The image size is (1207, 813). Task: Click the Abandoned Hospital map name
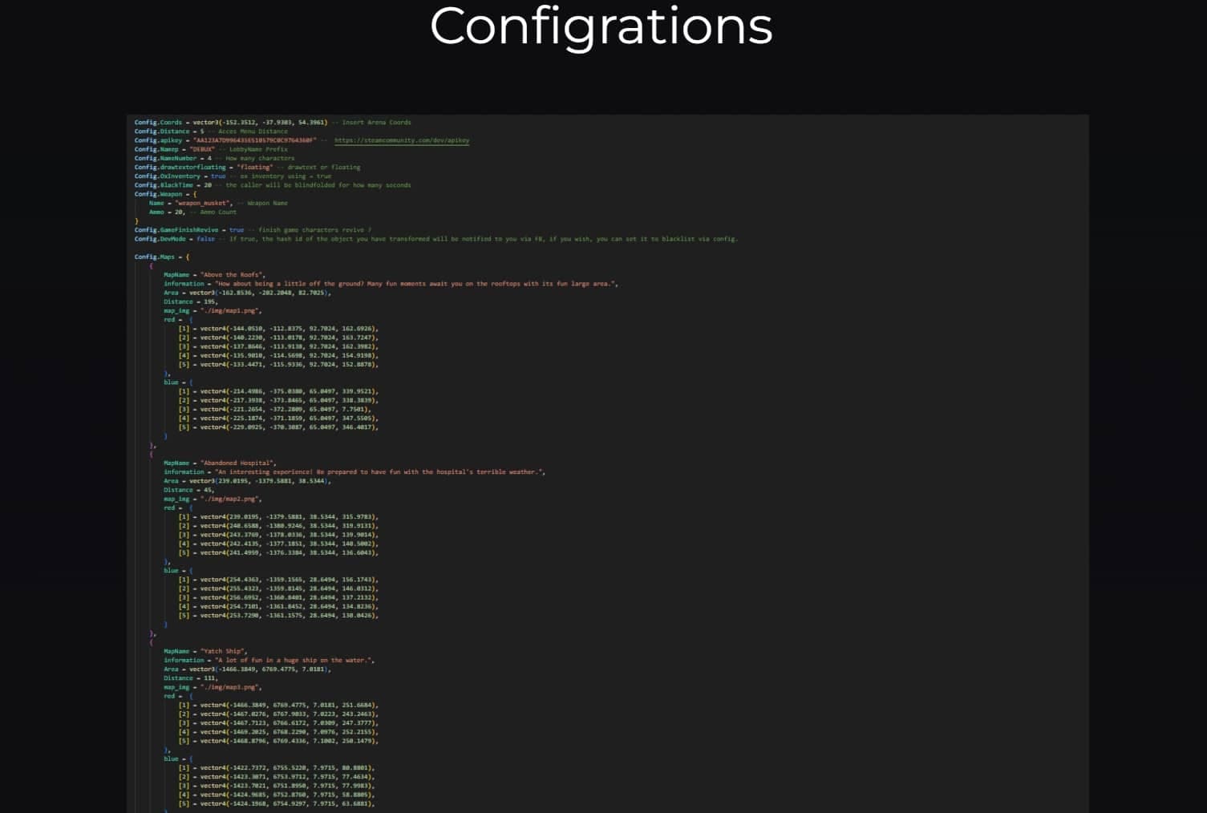237,463
